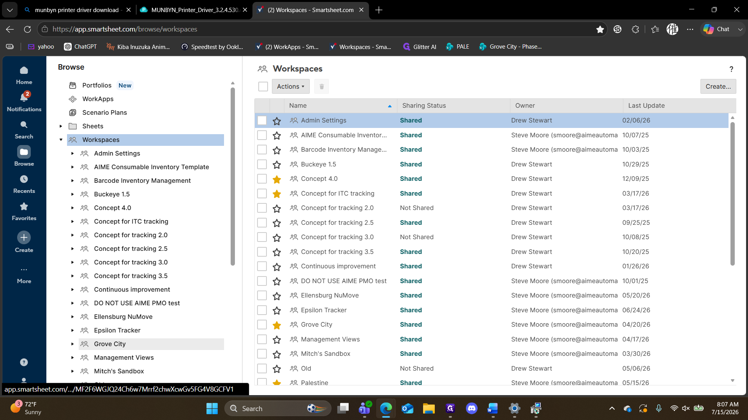The height and width of the screenshot is (420, 748).
Task: Open Speedtest by Ookla bookmark
Action: (x=212, y=47)
